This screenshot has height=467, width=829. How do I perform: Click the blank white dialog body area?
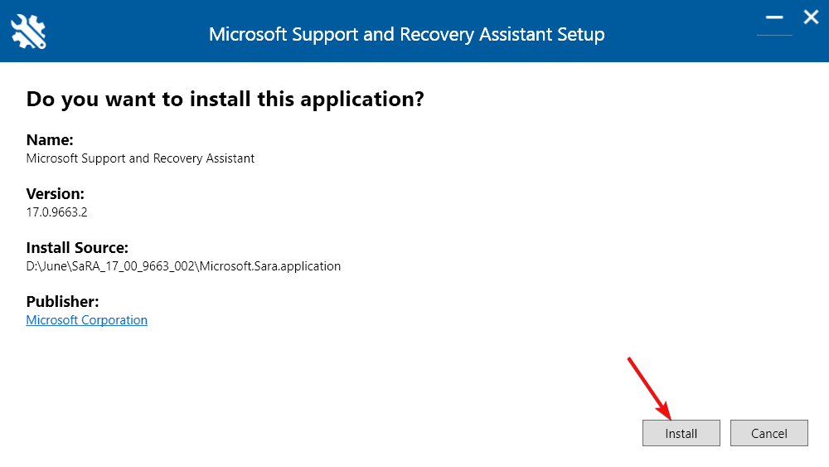476,212
